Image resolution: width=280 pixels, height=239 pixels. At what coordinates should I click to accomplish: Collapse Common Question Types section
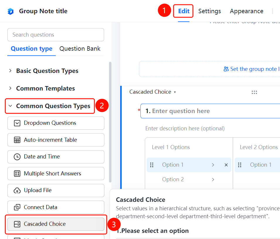pyautogui.click(x=50, y=106)
